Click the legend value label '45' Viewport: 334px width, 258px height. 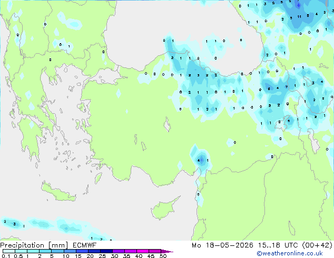[x=151, y=256]
